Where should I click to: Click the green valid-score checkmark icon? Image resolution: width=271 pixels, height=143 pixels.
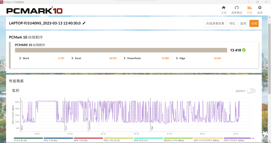point(244,50)
